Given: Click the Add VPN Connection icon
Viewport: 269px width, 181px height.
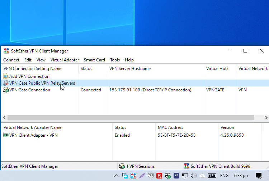Looking at the screenshot, I should coord(6,76).
